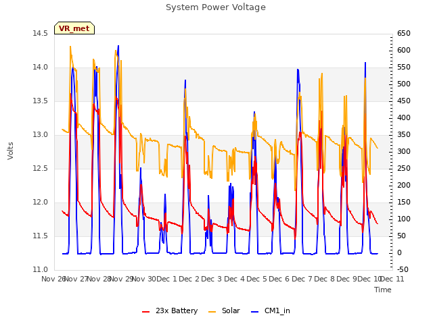The image size is (433, 324).
Task: Click the blue CM1_in legend swatch
Action: 255,312
